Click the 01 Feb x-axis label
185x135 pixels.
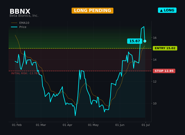[x=17, y=125]
